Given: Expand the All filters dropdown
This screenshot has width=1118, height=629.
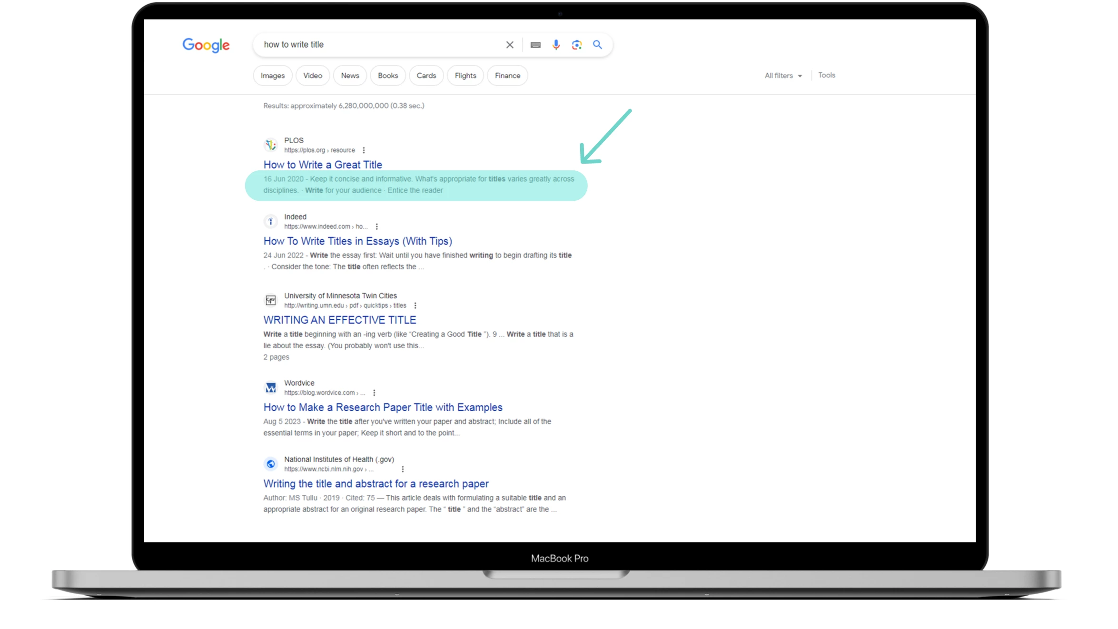Looking at the screenshot, I should tap(783, 76).
